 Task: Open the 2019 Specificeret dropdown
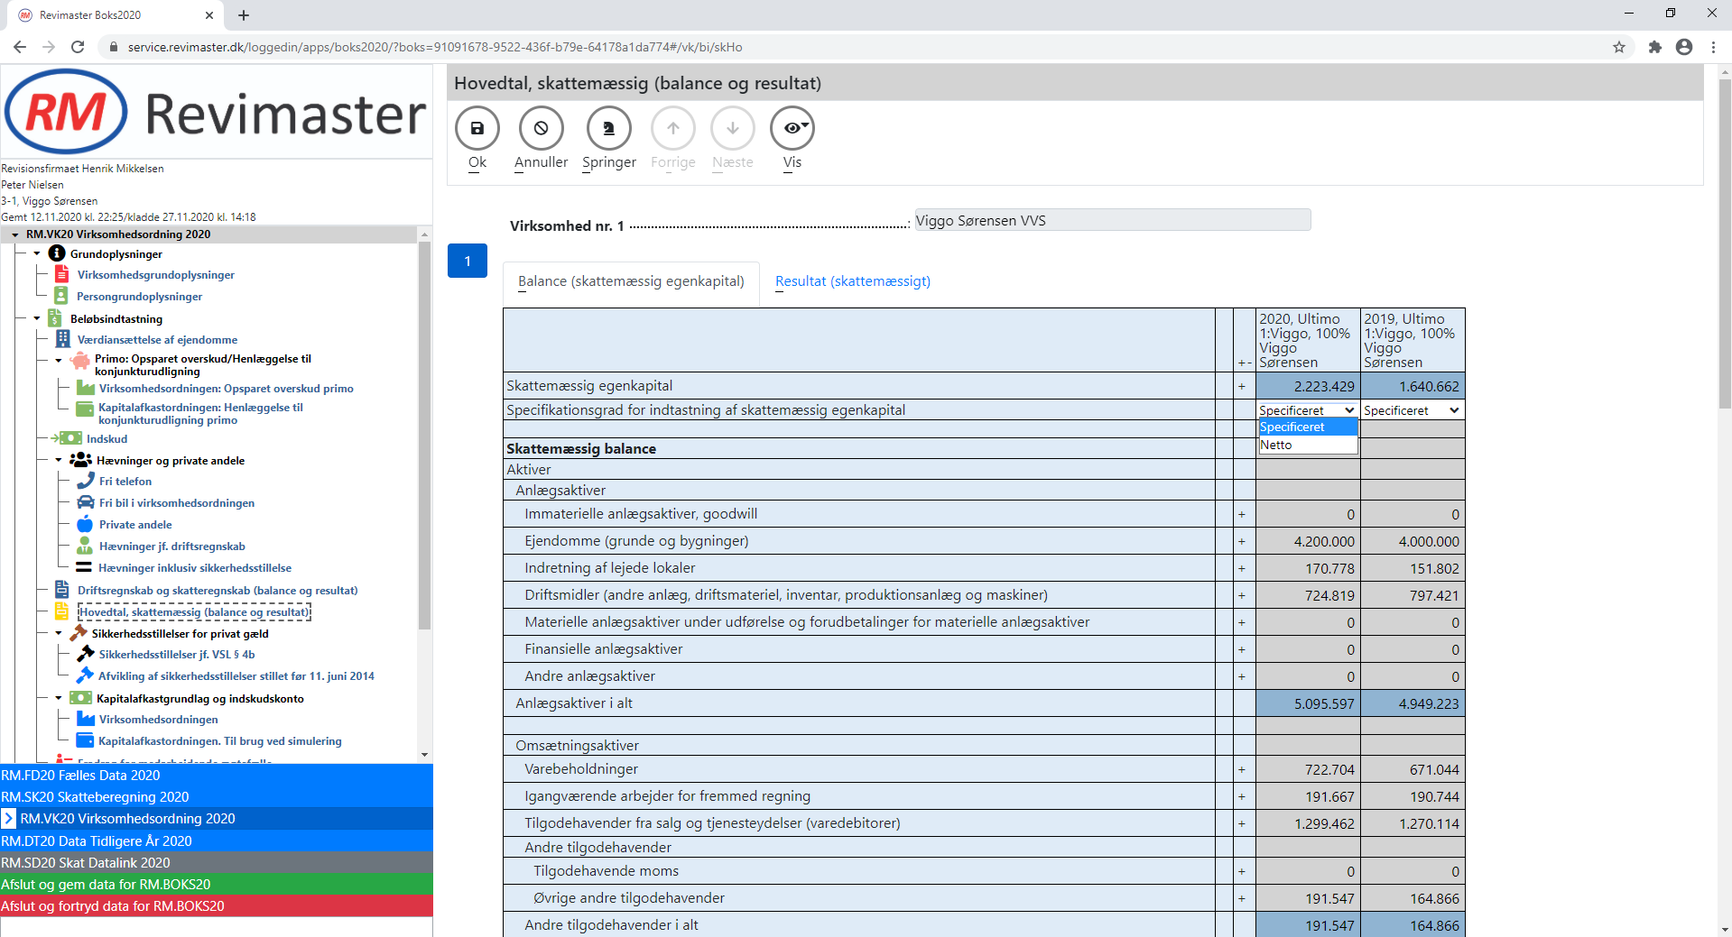click(x=1412, y=410)
